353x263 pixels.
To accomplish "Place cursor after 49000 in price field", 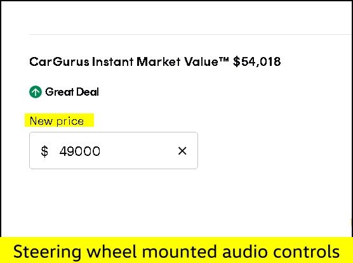I will pyautogui.click(x=101, y=151).
